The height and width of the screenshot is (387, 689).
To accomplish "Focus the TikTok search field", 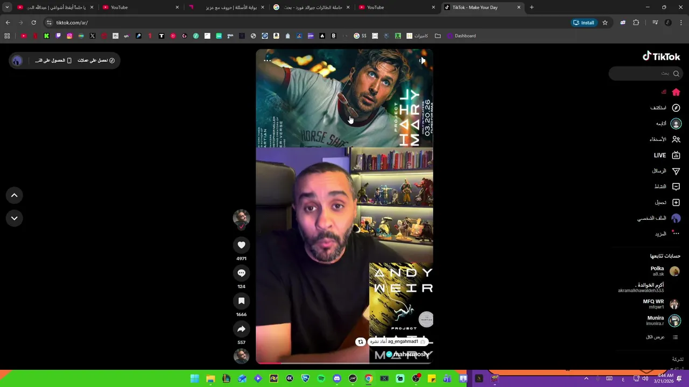I will 646,73.
